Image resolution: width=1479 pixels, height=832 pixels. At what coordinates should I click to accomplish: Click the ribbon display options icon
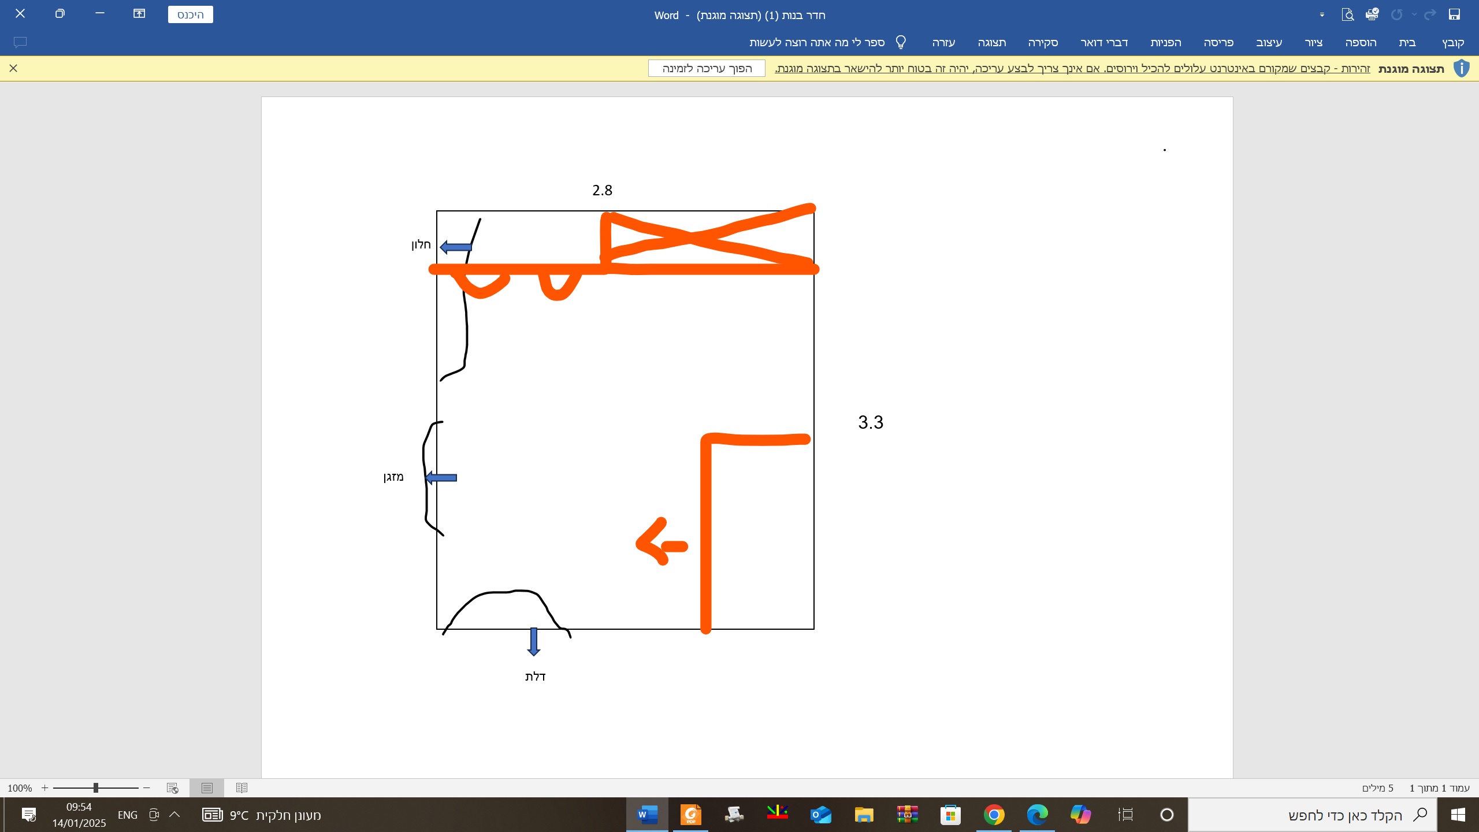click(139, 14)
